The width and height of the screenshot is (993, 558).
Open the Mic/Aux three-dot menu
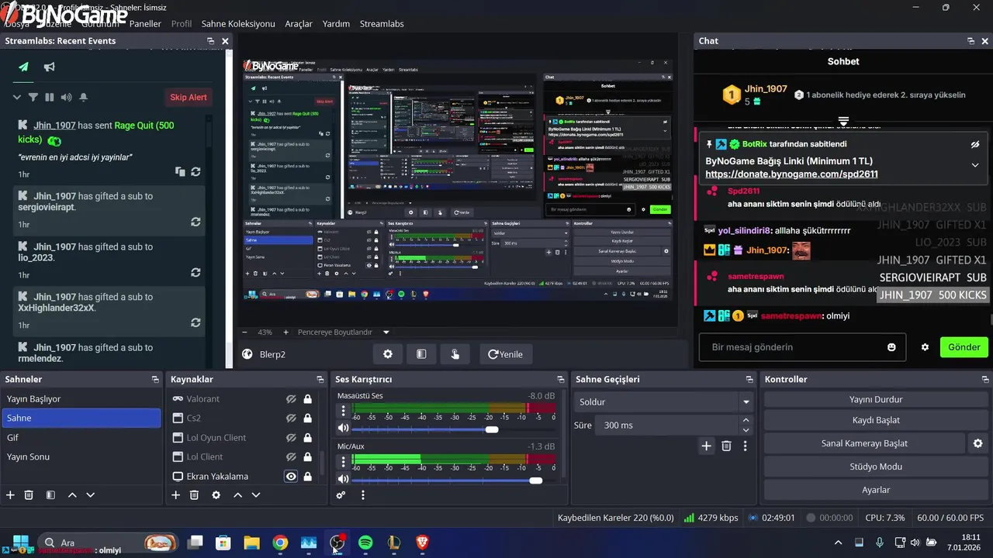coord(343,462)
